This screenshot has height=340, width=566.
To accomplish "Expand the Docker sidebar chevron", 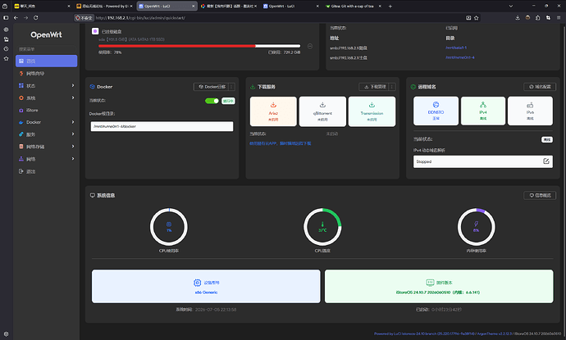I will [x=73, y=122].
